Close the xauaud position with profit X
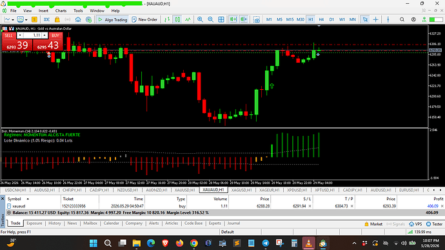This screenshot has width=445, height=250. (x=442, y=206)
